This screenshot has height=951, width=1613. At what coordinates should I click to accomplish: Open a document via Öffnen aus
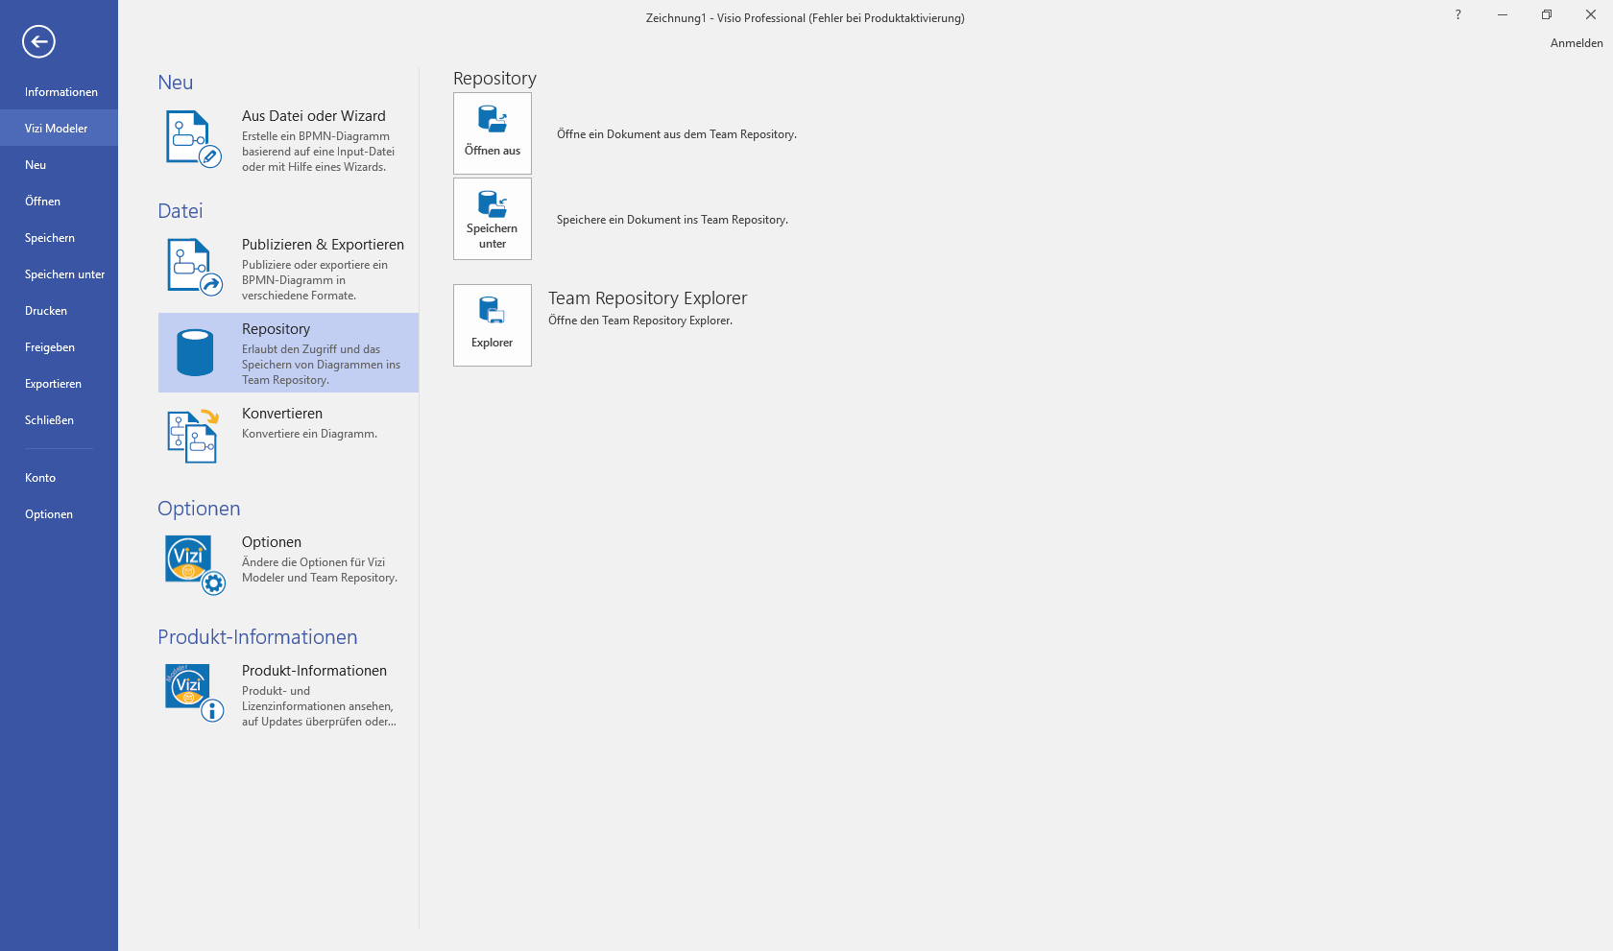coord(493,133)
